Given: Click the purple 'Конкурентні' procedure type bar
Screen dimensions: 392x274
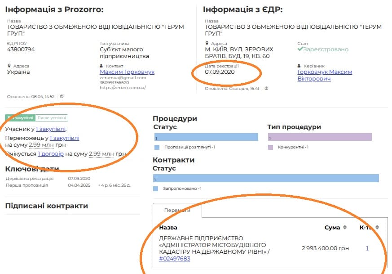Looking at the screenshot, I should 320,137.
